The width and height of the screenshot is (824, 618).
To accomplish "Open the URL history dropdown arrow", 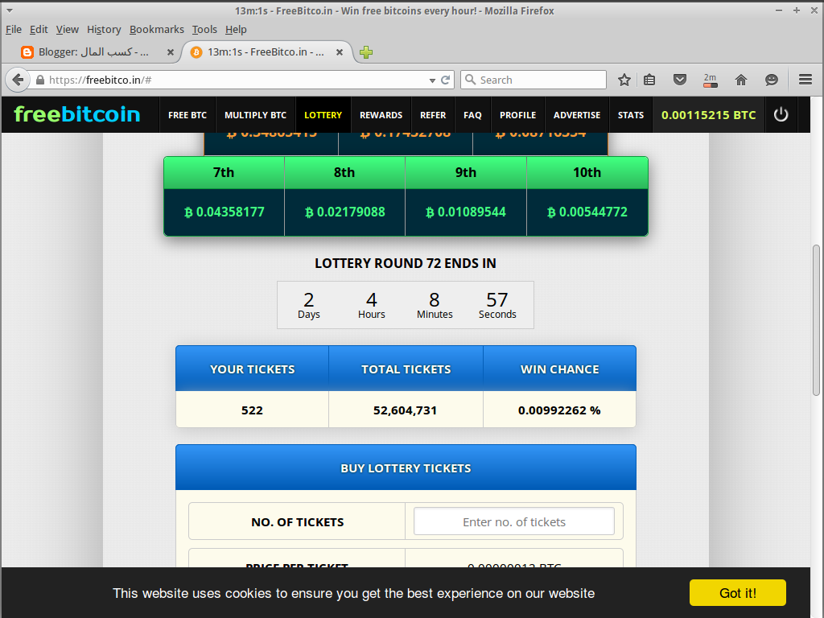I will (432, 80).
